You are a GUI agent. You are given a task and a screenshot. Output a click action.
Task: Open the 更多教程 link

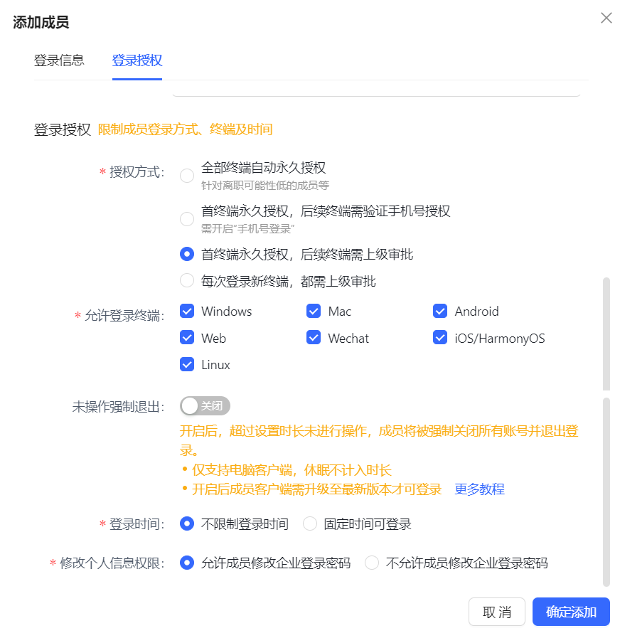(x=479, y=489)
